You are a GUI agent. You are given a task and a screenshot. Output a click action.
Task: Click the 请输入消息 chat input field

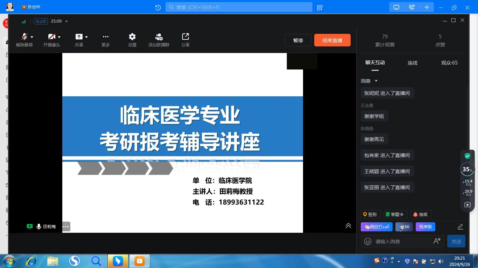click(x=402, y=241)
